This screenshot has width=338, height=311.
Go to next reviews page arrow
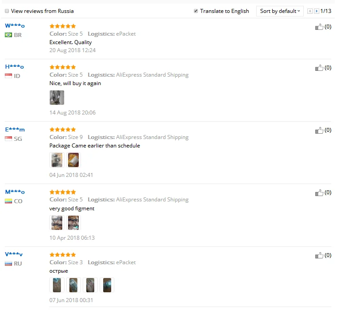pos(317,11)
